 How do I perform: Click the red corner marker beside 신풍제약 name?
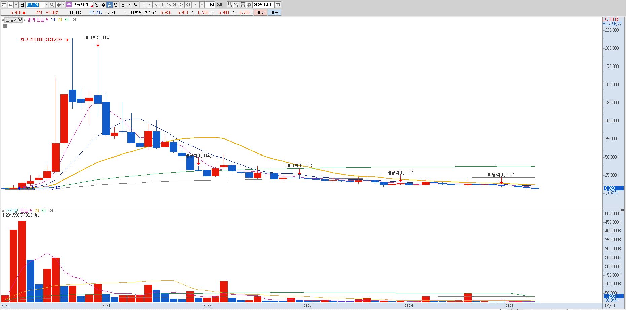pyautogui.click(x=91, y=6)
